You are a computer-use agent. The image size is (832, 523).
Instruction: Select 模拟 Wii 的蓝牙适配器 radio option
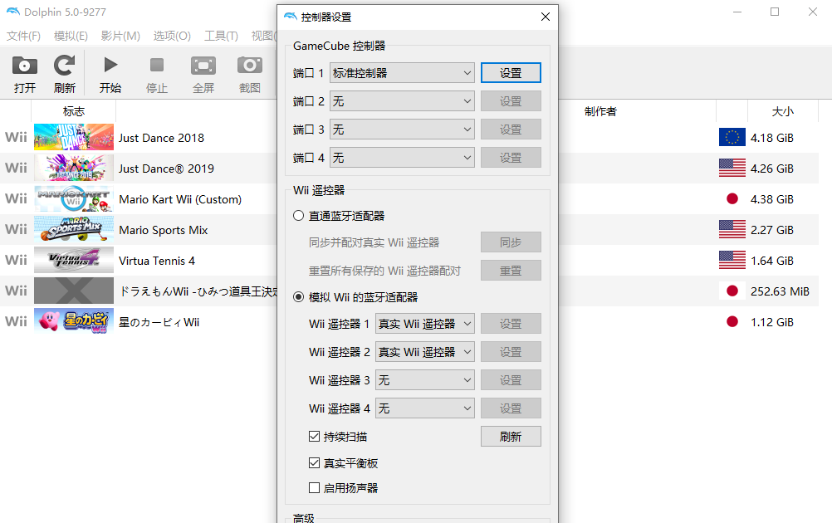(x=299, y=297)
